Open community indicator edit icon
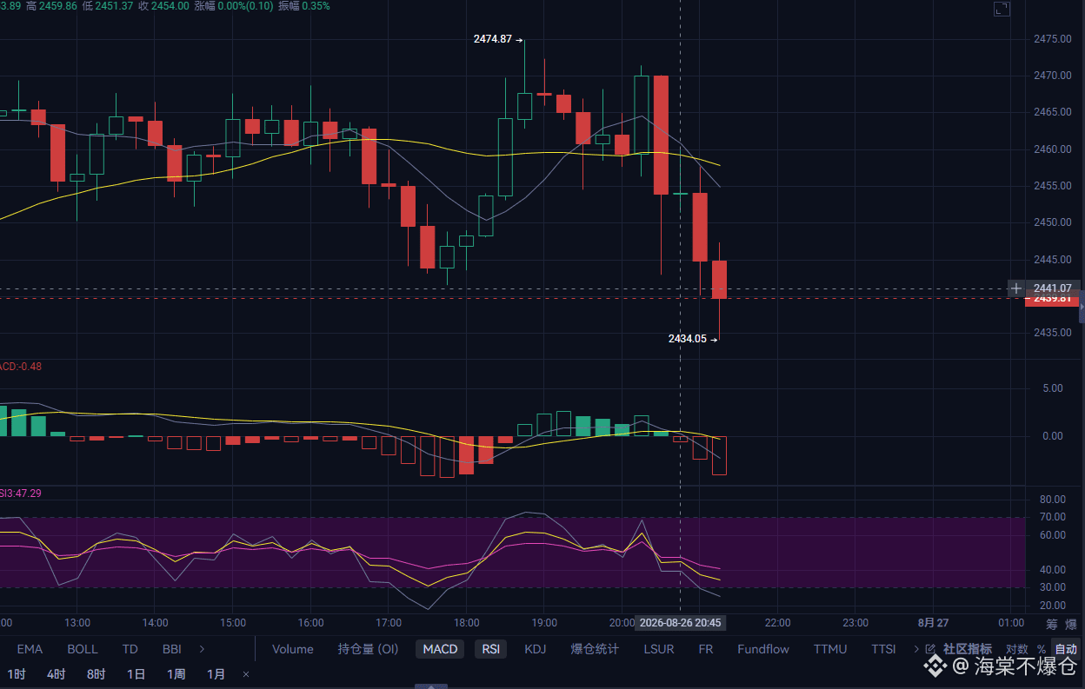Image resolution: width=1085 pixels, height=689 pixels. coord(930,649)
